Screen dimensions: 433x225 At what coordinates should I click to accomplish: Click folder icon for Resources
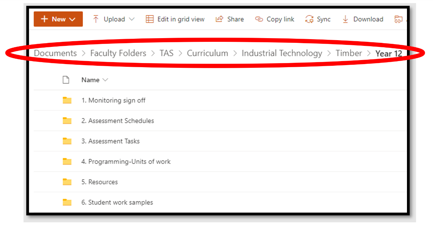67,182
